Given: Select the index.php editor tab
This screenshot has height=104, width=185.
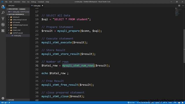Looking at the screenshot, I should (x=37, y=6).
